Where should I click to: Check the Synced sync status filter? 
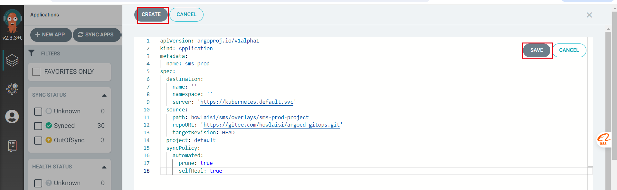tap(38, 126)
